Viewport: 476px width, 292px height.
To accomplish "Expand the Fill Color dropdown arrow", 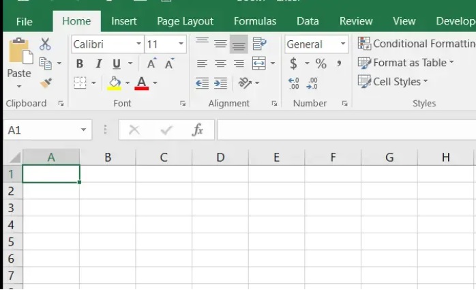I will coord(128,83).
